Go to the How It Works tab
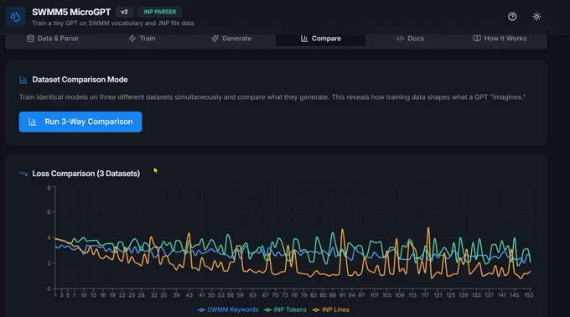The height and width of the screenshot is (317, 570). [500, 39]
